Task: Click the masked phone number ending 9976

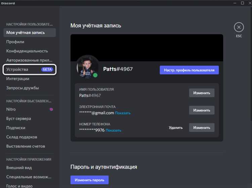Action: [x=92, y=130]
